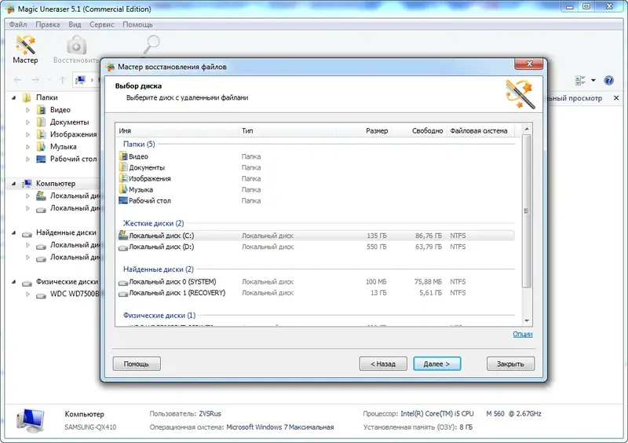Image resolution: width=628 pixels, height=443 pixels.
Task: Collapse the Компьютер tree node
Action: [13, 184]
